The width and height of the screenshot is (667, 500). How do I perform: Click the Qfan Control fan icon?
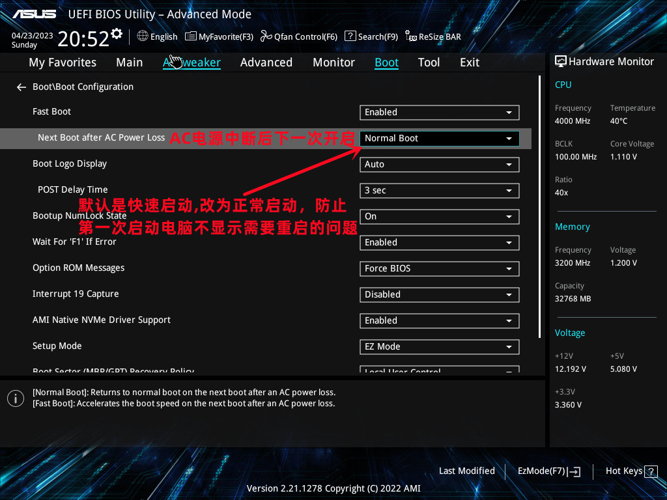pyautogui.click(x=266, y=36)
